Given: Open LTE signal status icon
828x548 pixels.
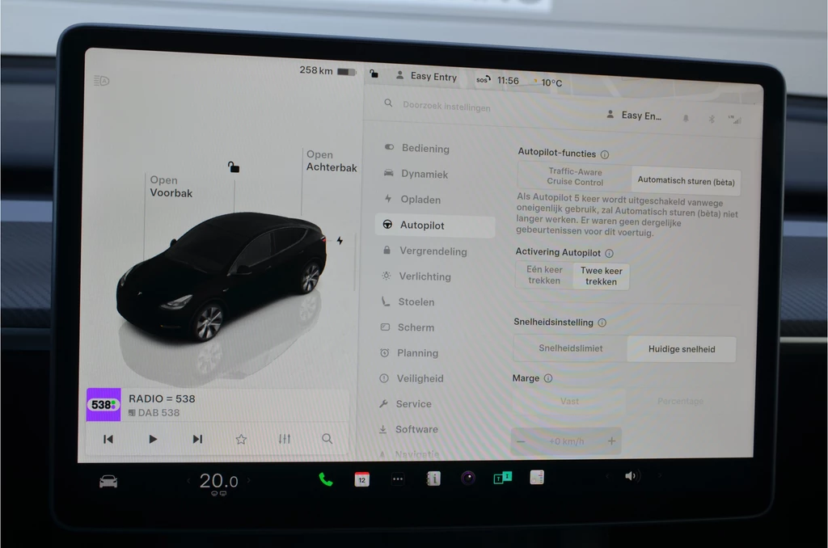Looking at the screenshot, I should [x=734, y=120].
